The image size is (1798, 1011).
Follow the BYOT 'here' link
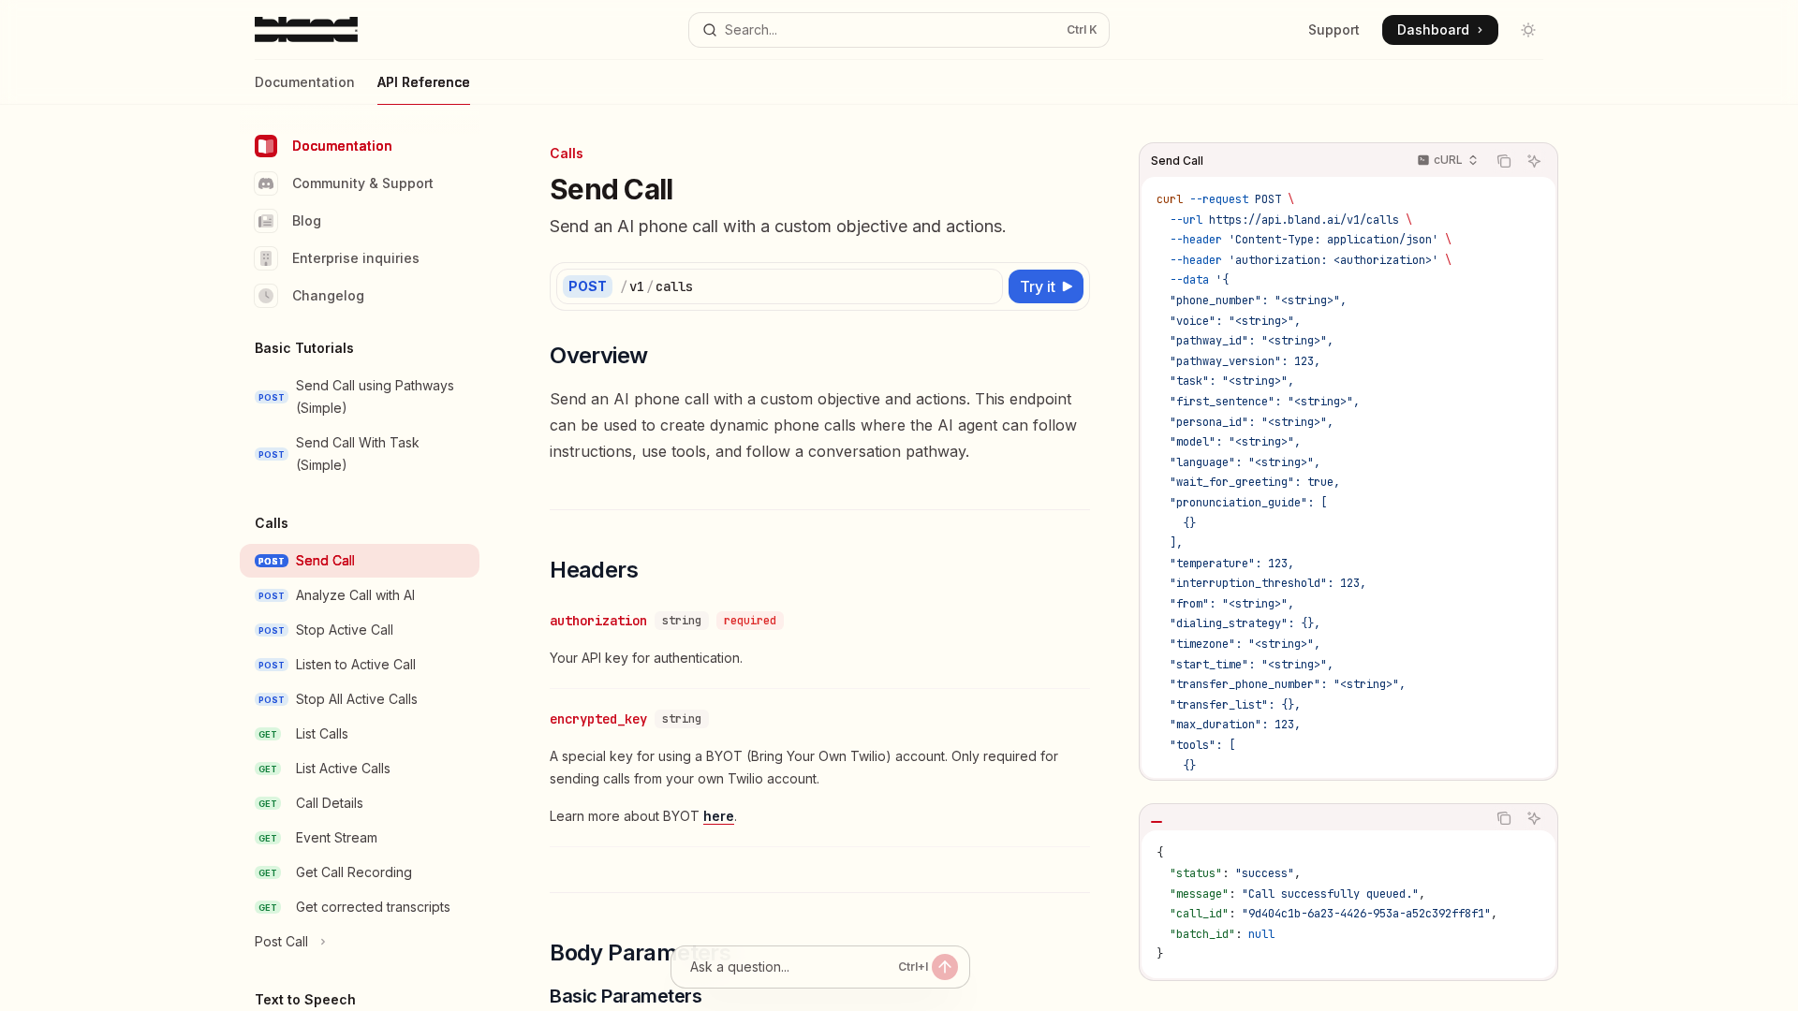[718, 816]
